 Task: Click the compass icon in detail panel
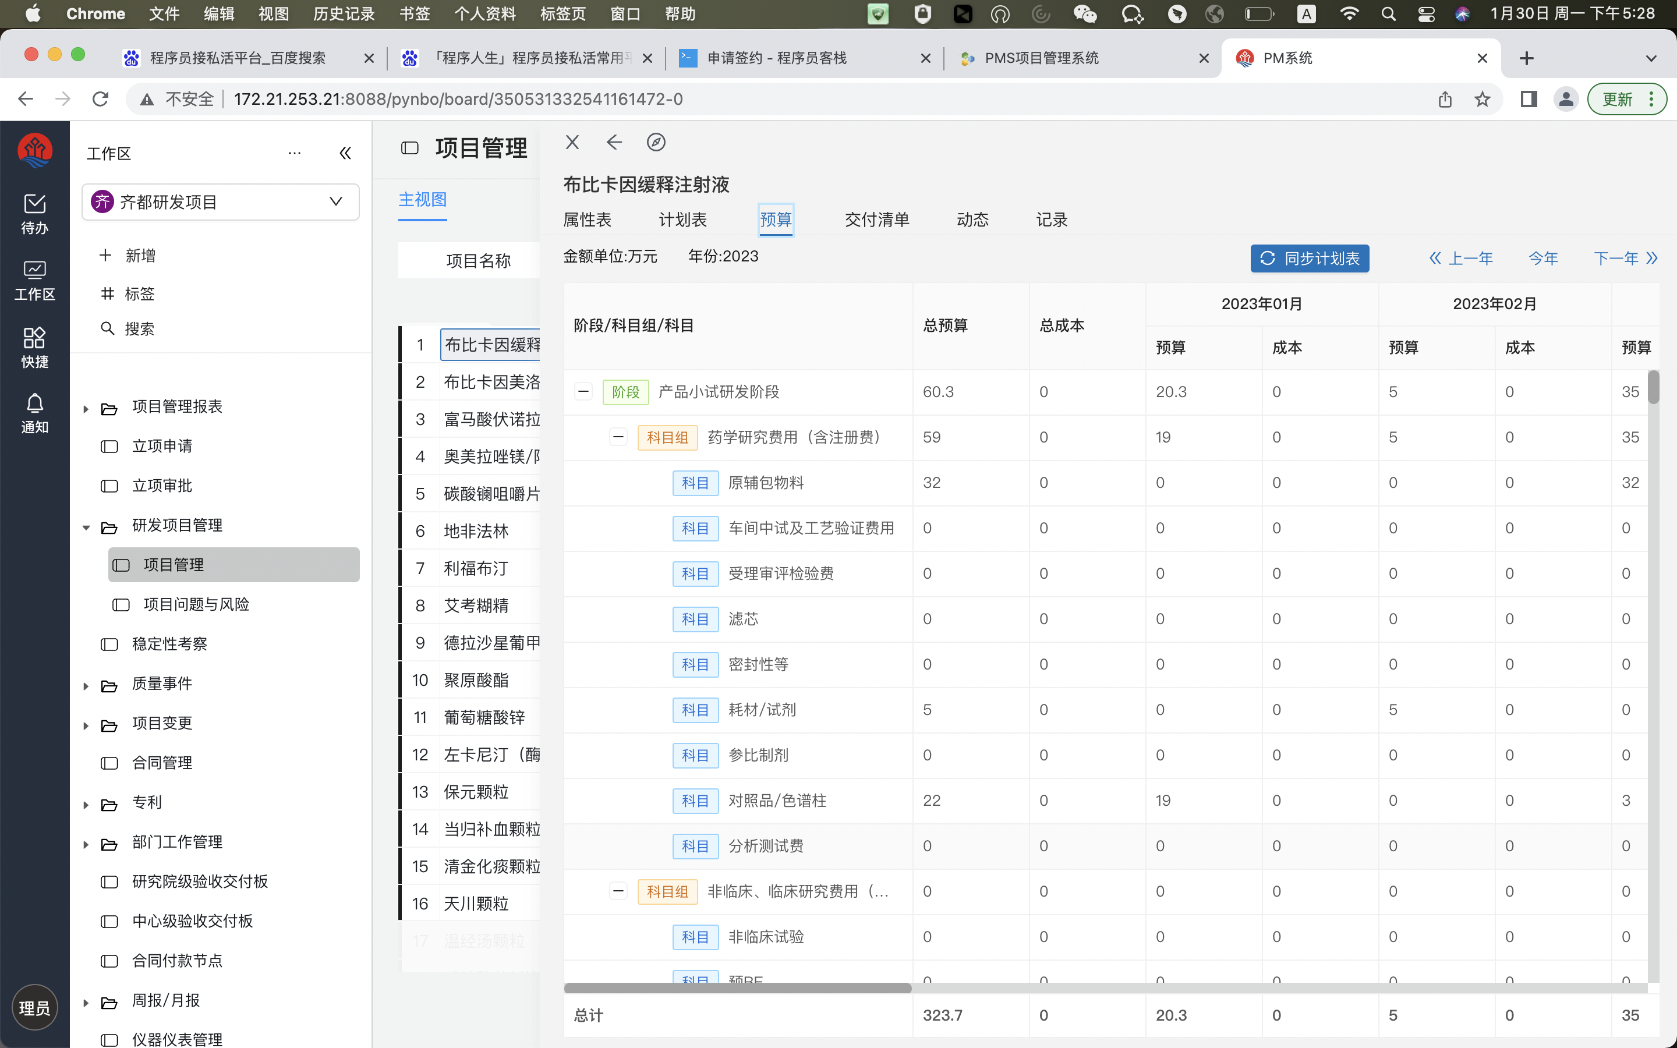click(x=656, y=142)
